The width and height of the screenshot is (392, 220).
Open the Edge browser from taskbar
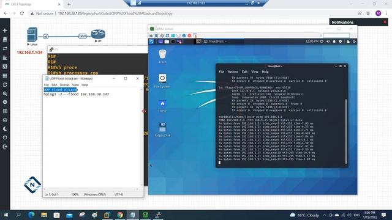coord(31,215)
